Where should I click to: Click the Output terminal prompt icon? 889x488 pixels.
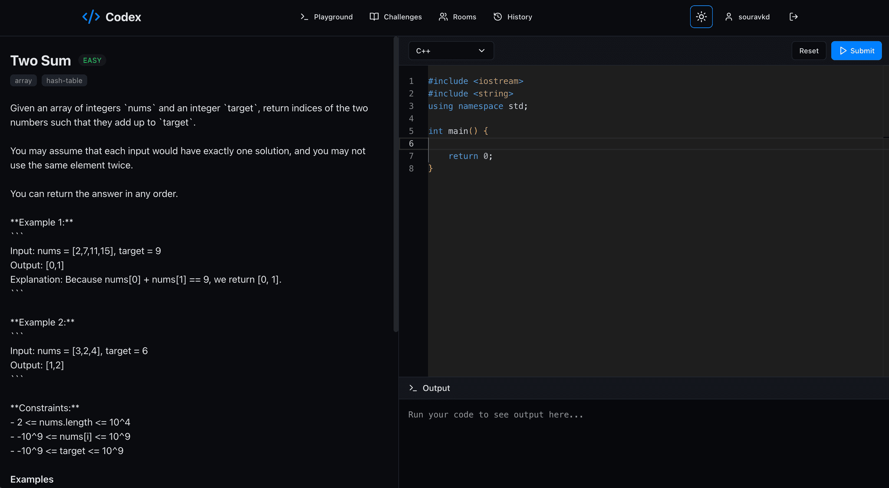point(413,388)
